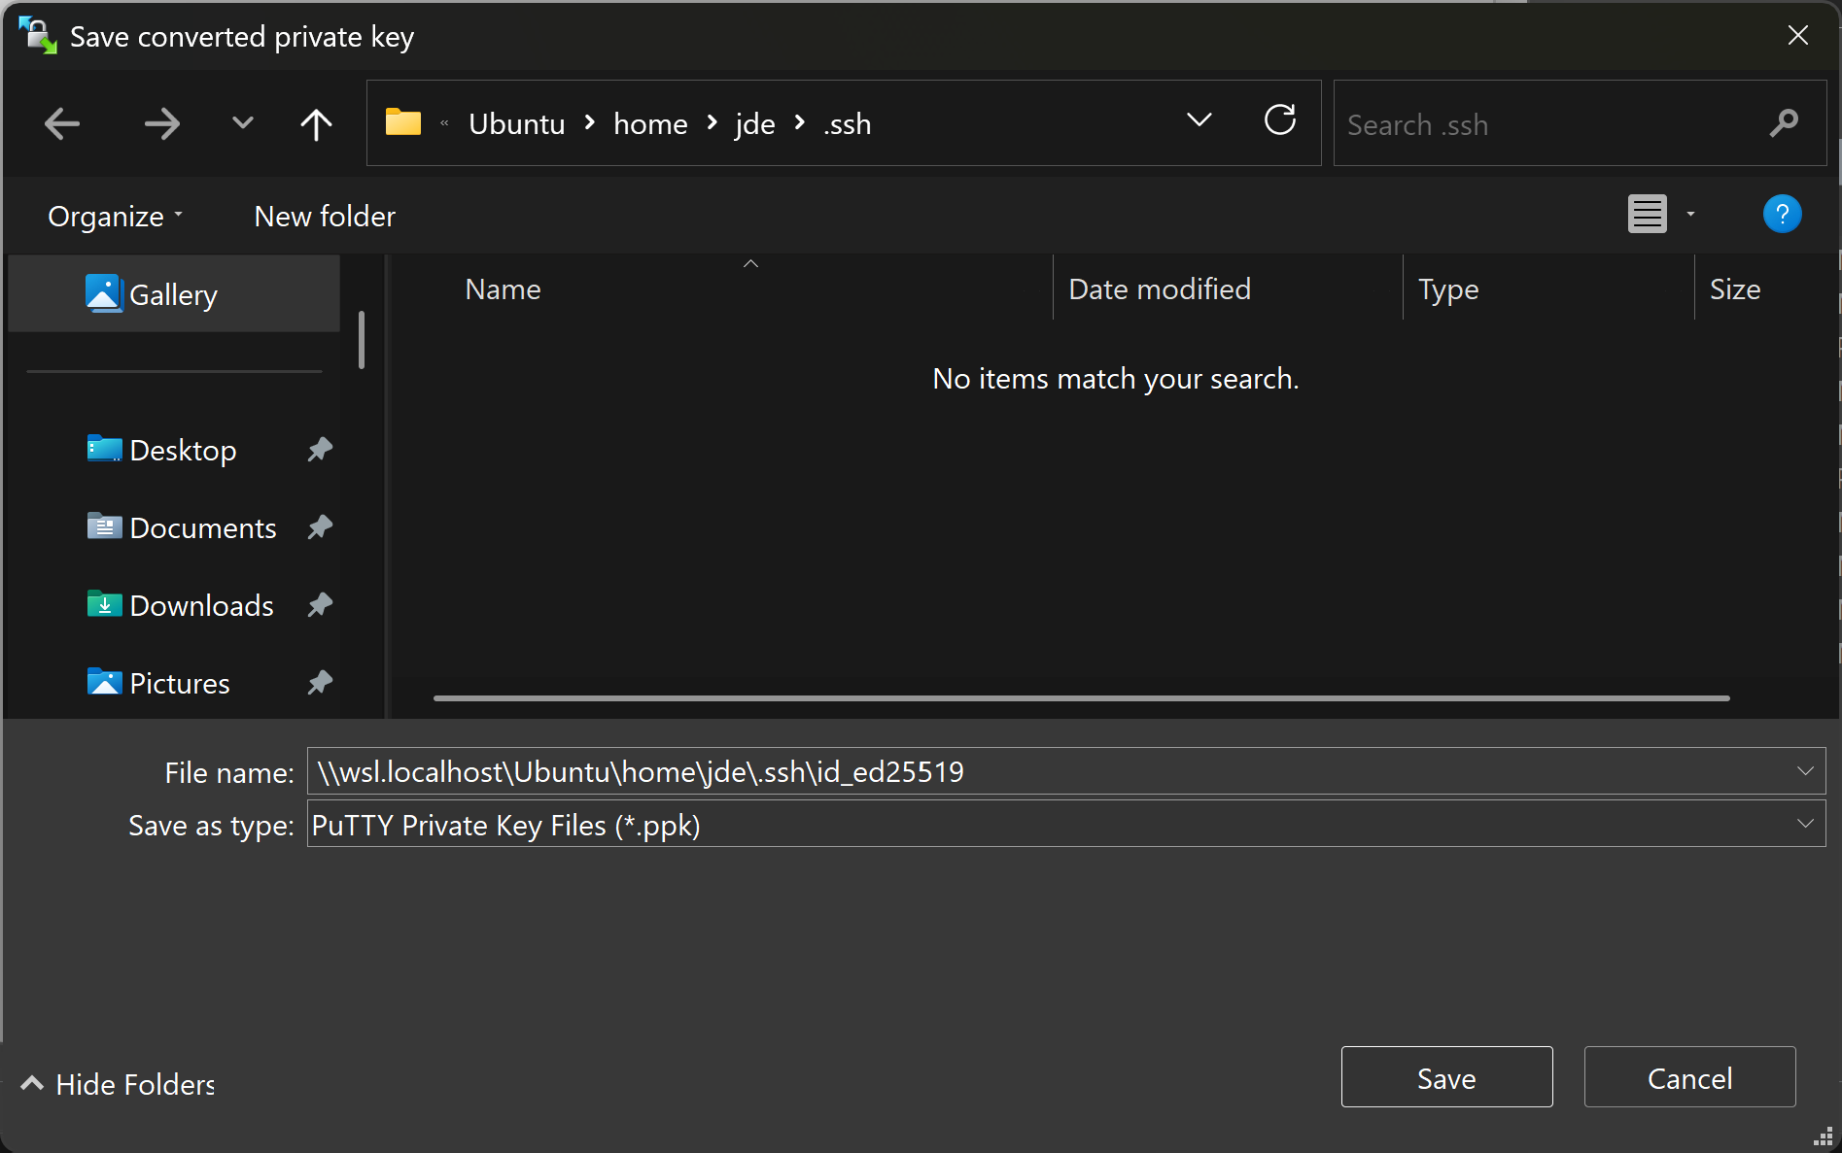Expand hidden breadcrumb path chevron
1842x1153 pixels.
tap(444, 123)
